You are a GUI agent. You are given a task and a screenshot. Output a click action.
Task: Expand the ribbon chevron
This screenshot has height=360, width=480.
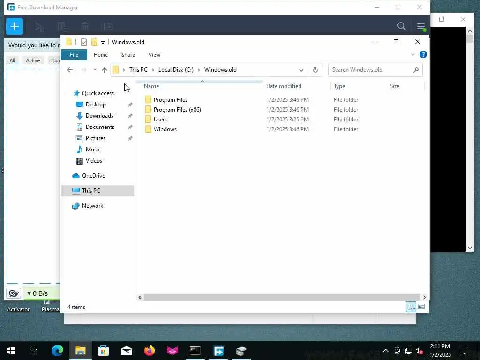click(412, 55)
